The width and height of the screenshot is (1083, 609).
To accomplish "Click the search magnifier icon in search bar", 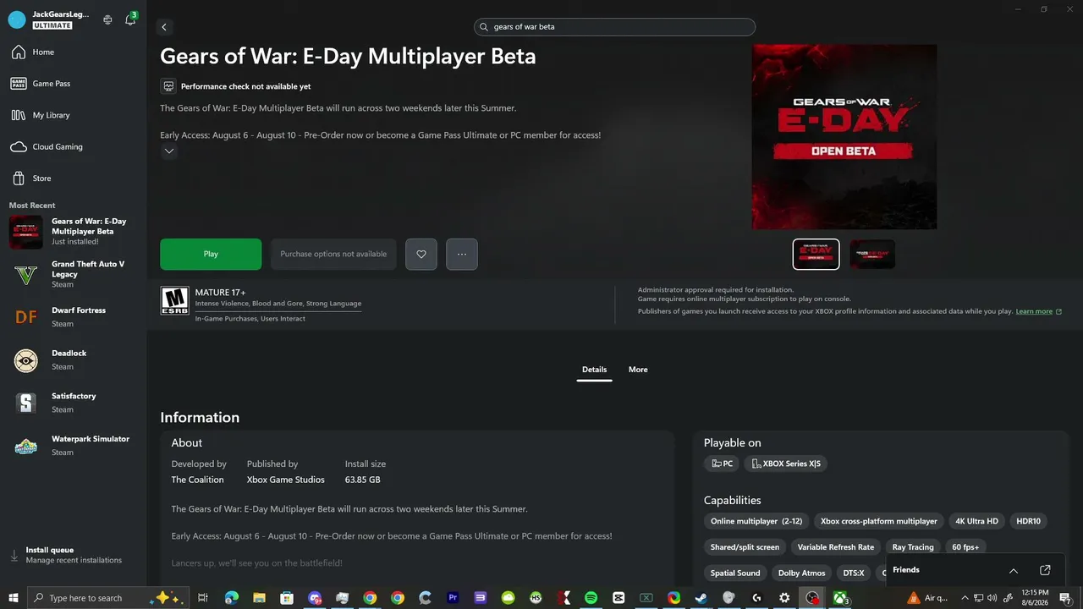I will pos(485,27).
